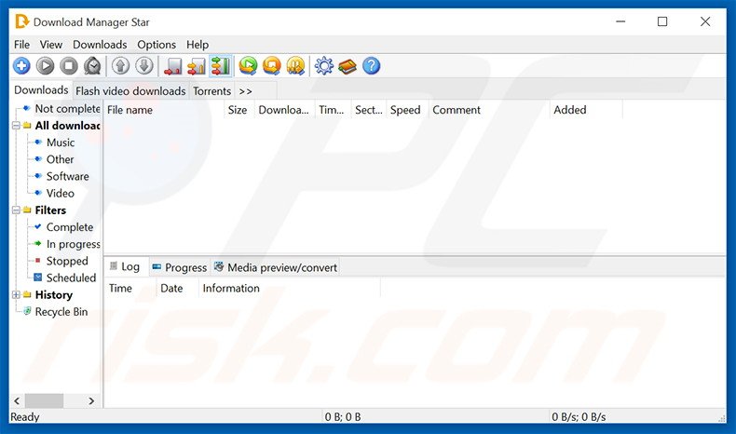Click the orange Stop all downloads icon
This screenshot has width=736, height=434.
pos(272,66)
